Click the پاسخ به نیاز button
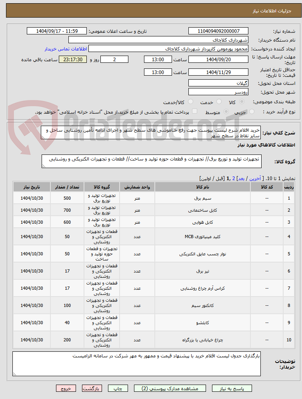 click(232, 388)
